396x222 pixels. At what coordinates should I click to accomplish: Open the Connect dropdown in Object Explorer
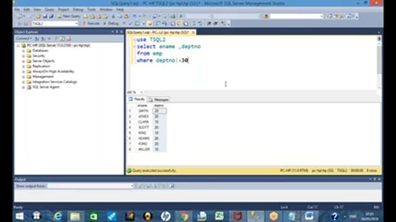click(x=24, y=38)
